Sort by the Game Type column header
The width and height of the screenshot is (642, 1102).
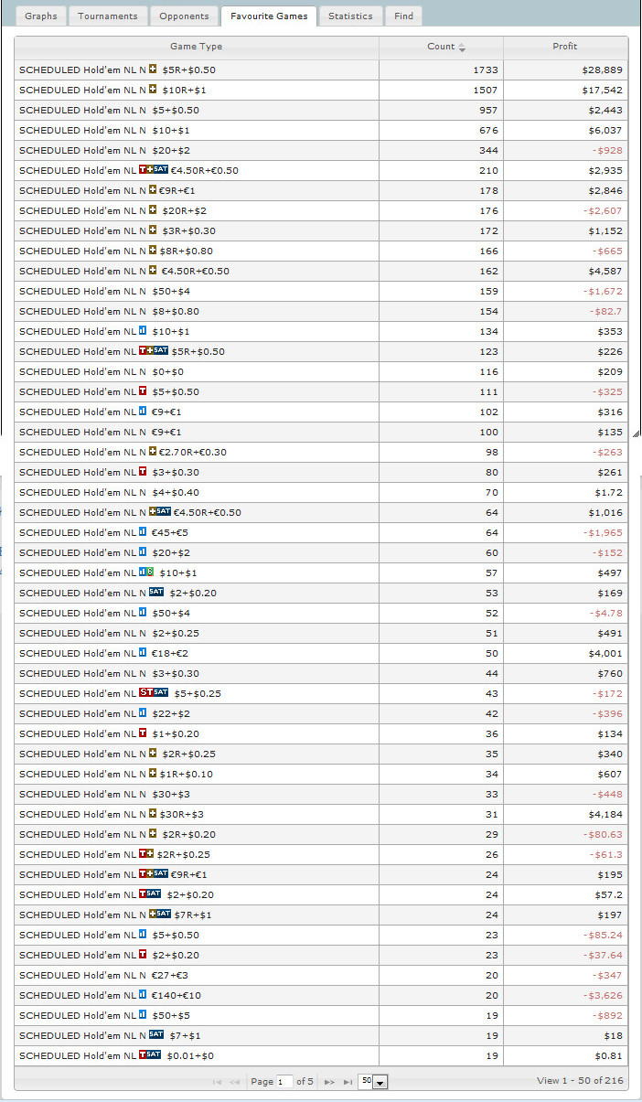[197, 47]
